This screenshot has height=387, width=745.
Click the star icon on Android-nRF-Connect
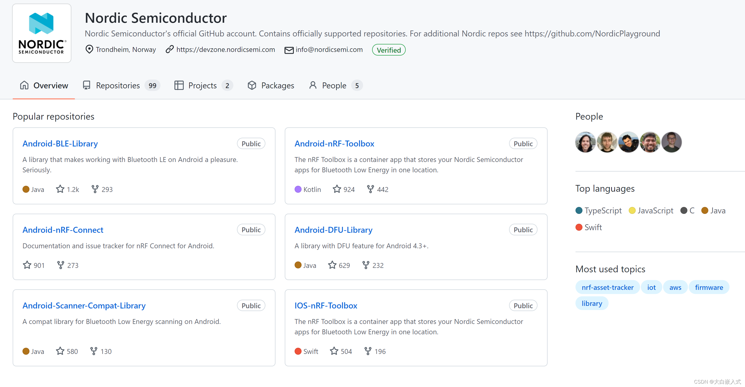27,265
